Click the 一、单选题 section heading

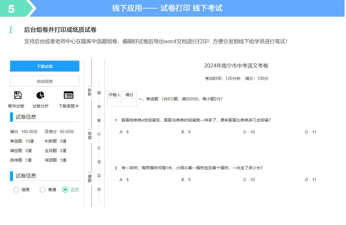[x=180, y=99]
